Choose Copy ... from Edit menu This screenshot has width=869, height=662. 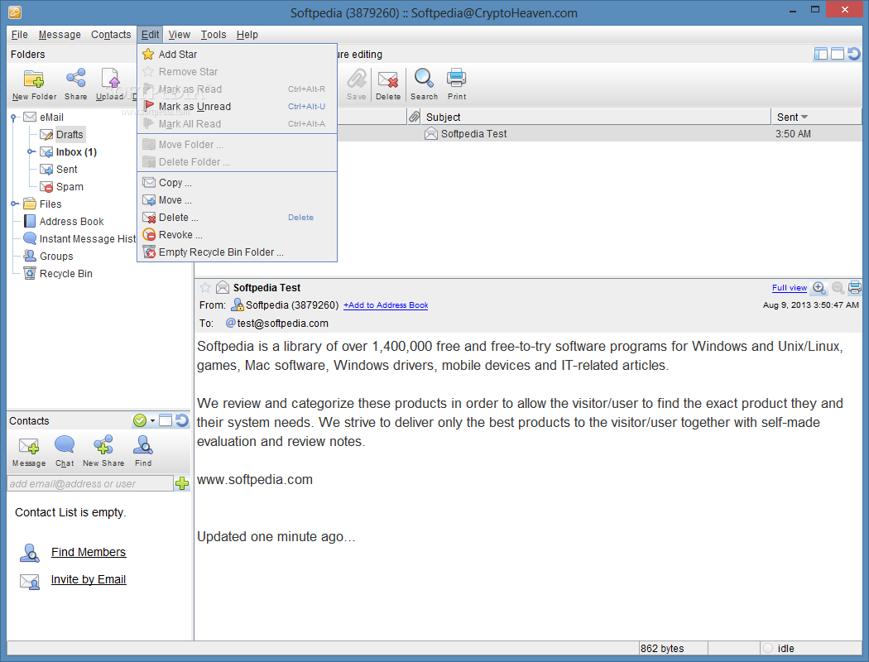point(238,183)
